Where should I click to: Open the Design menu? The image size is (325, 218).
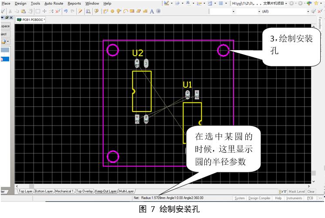click(x=20, y=3)
